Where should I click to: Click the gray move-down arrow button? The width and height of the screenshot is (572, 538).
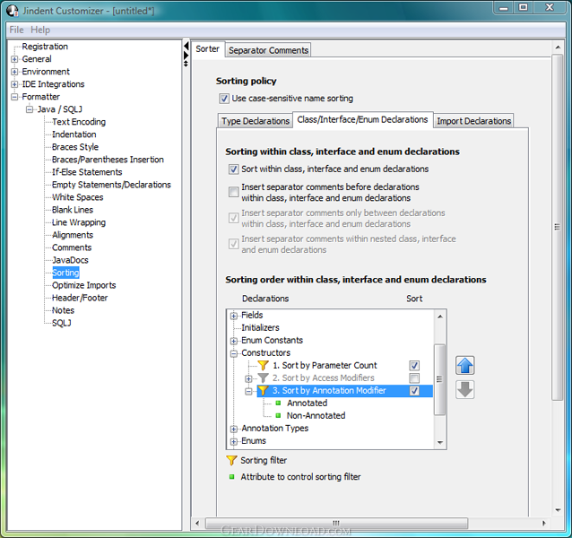tap(464, 389)
